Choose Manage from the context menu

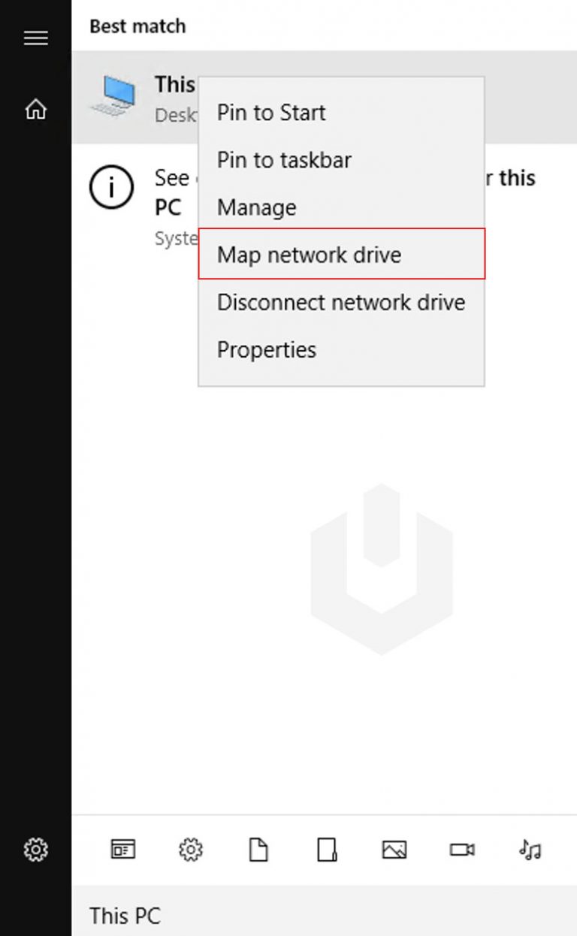coord(255,207)
